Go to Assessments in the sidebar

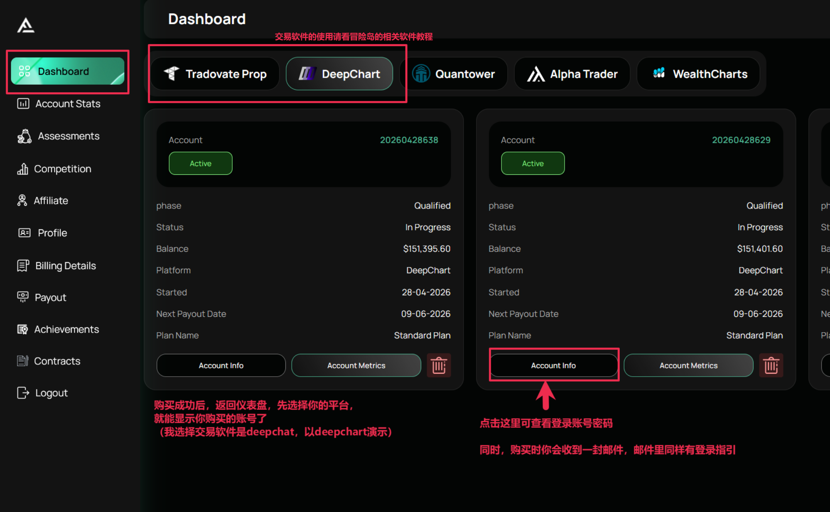click(58, 136)
